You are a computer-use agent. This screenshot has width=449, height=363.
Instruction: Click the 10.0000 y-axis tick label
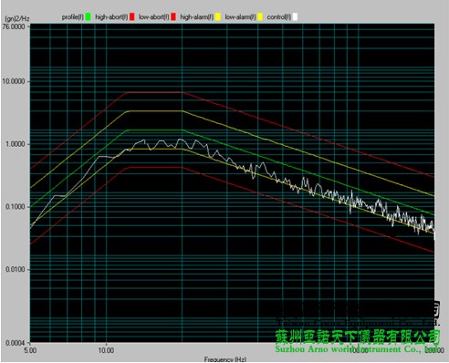pos(14,81)
